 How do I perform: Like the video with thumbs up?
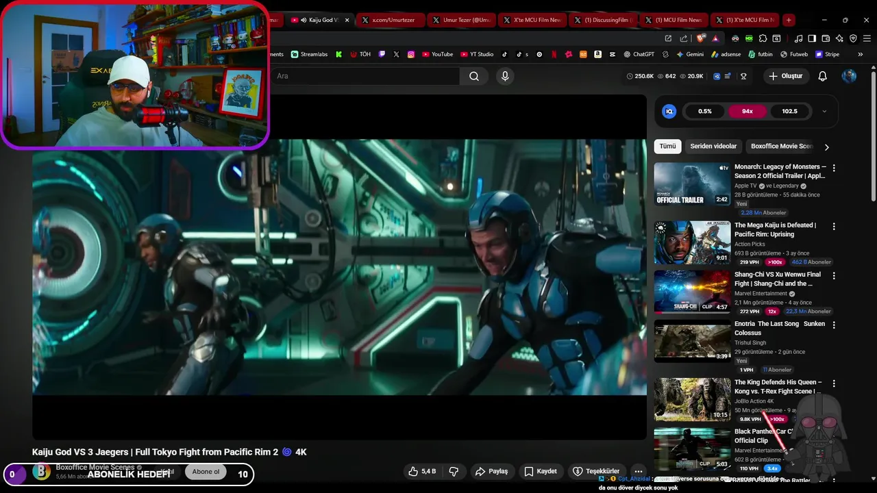421,471
